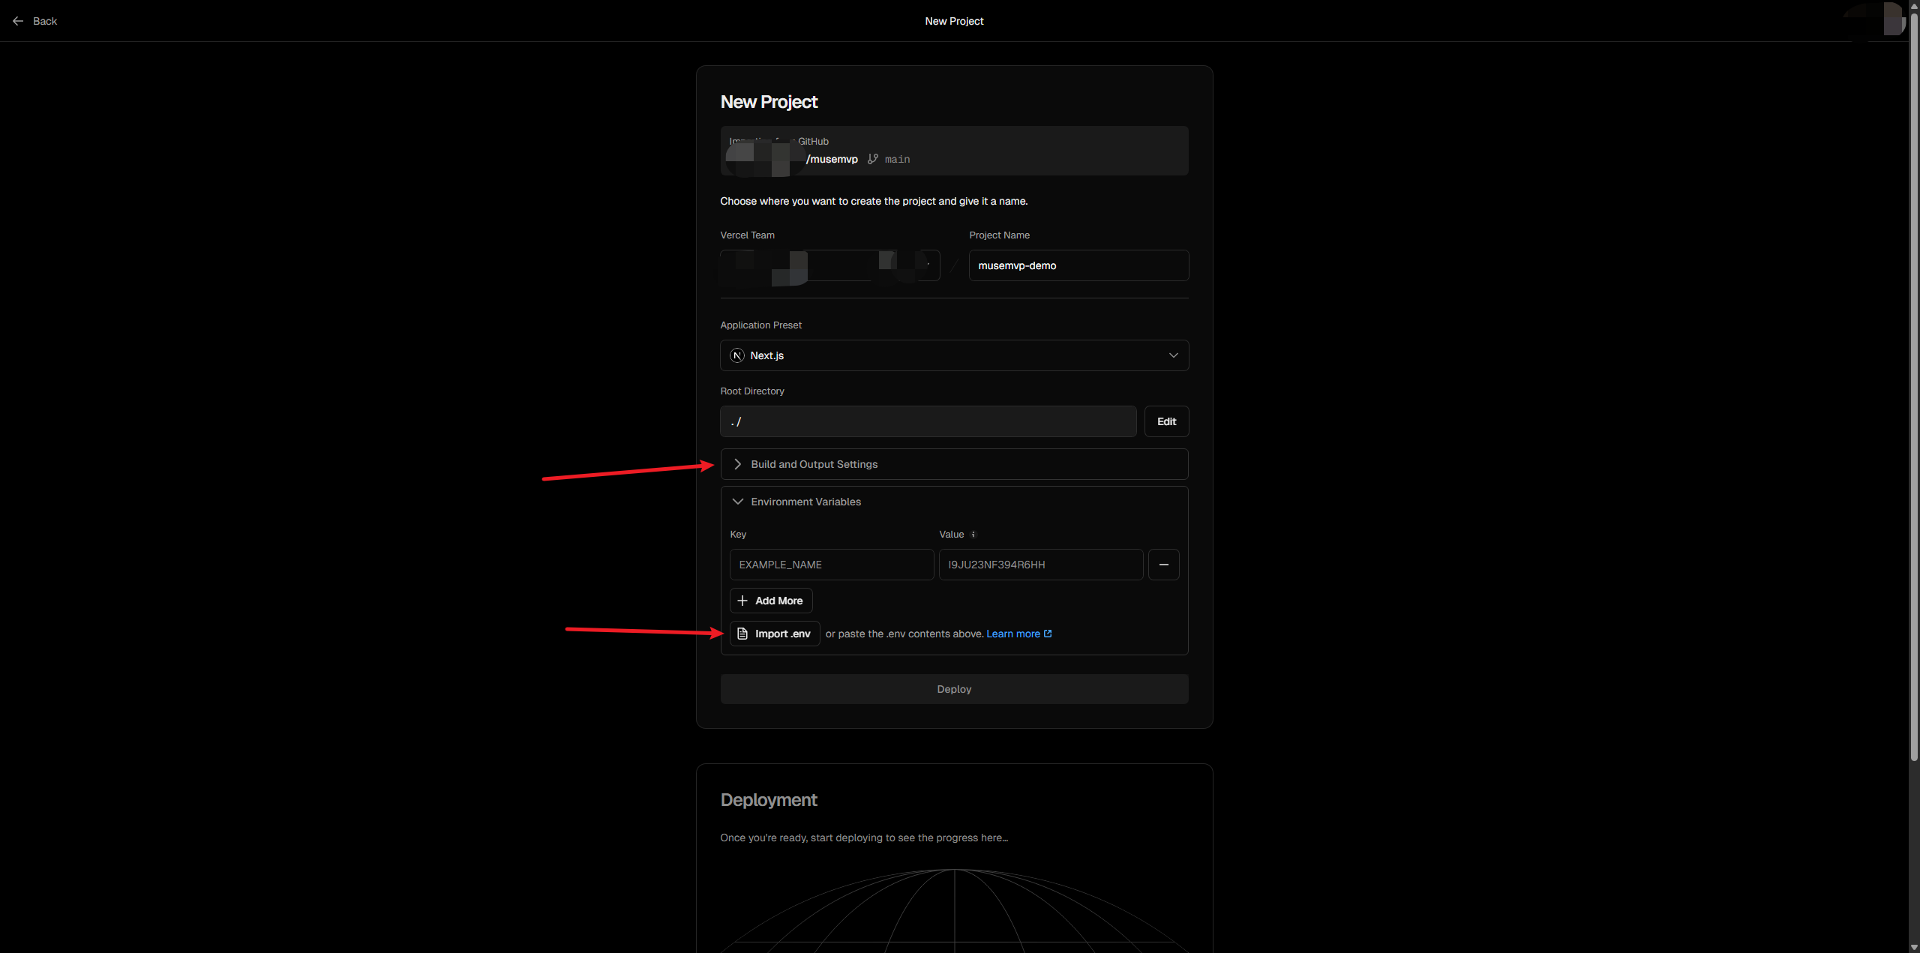Click the Next.js logo icon
Image resolution: width=1920 pixels, height=953 pixels.
(737, 355)
